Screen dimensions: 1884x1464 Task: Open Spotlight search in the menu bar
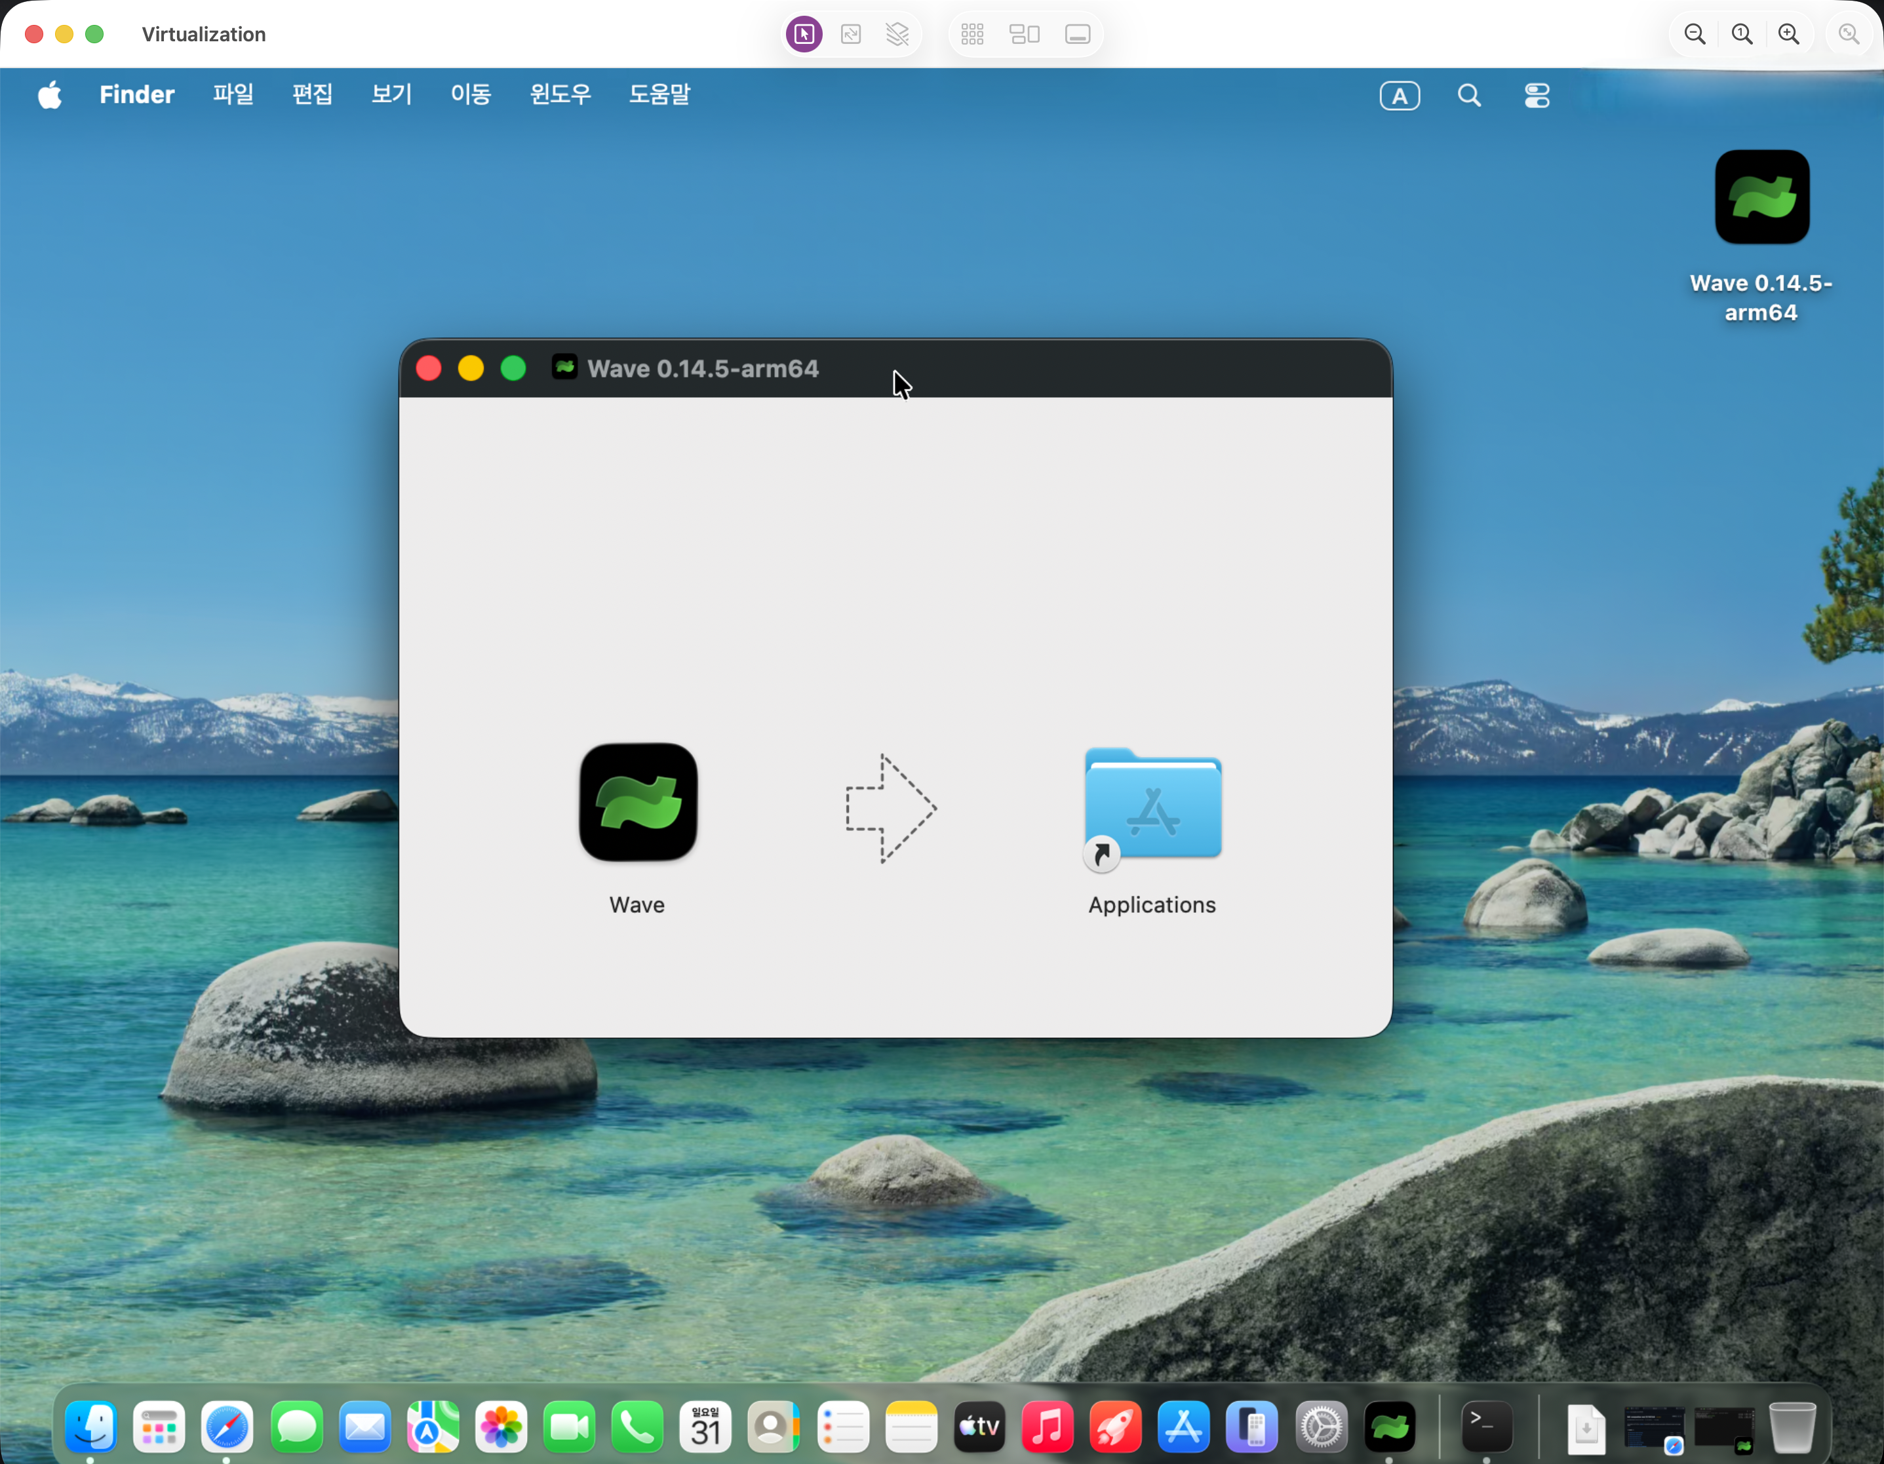pyautogui.click(x=1469, y=95)
